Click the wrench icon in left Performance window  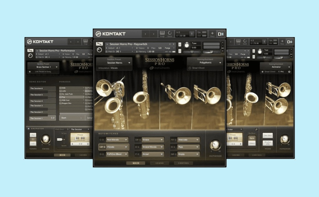click(30, 50)
